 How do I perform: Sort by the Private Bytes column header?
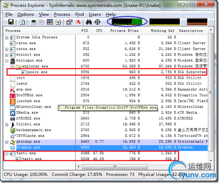coord(124,30)
